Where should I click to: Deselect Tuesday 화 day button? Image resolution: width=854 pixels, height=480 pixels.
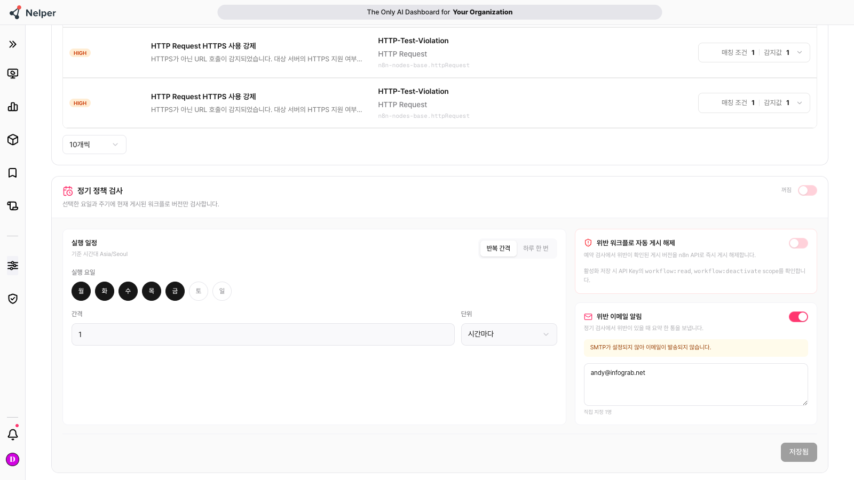pyautogui.click(x=105, y=291)
